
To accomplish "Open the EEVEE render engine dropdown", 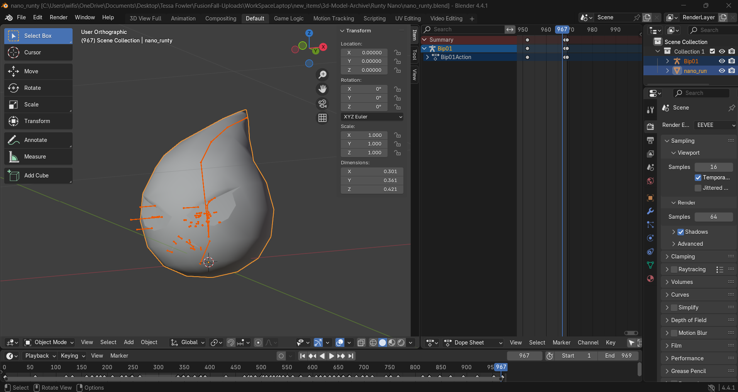I will (715, 125).
